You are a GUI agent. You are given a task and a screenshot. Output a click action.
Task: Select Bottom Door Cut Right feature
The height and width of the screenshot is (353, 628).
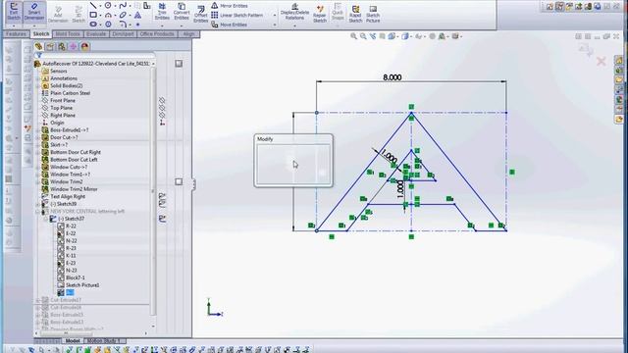(76, 152)
